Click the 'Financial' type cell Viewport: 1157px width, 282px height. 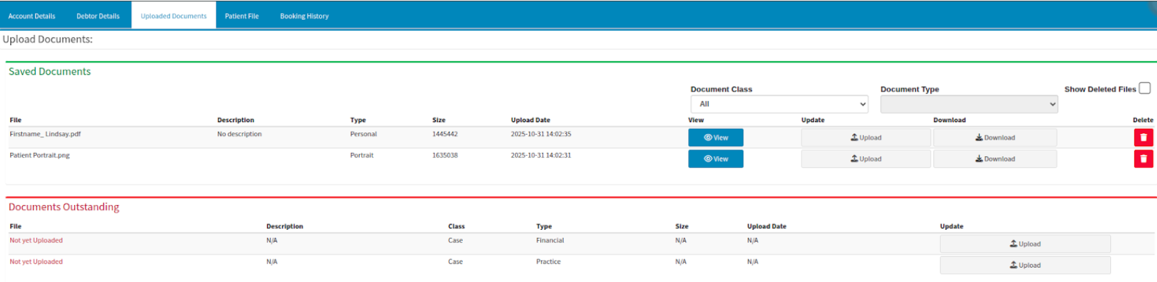[x=550, y=240]
